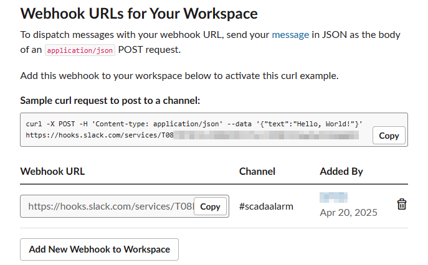Screen dimensions: 428x265
Task: Open the 'message' documentation link
Action: [290, 35]
